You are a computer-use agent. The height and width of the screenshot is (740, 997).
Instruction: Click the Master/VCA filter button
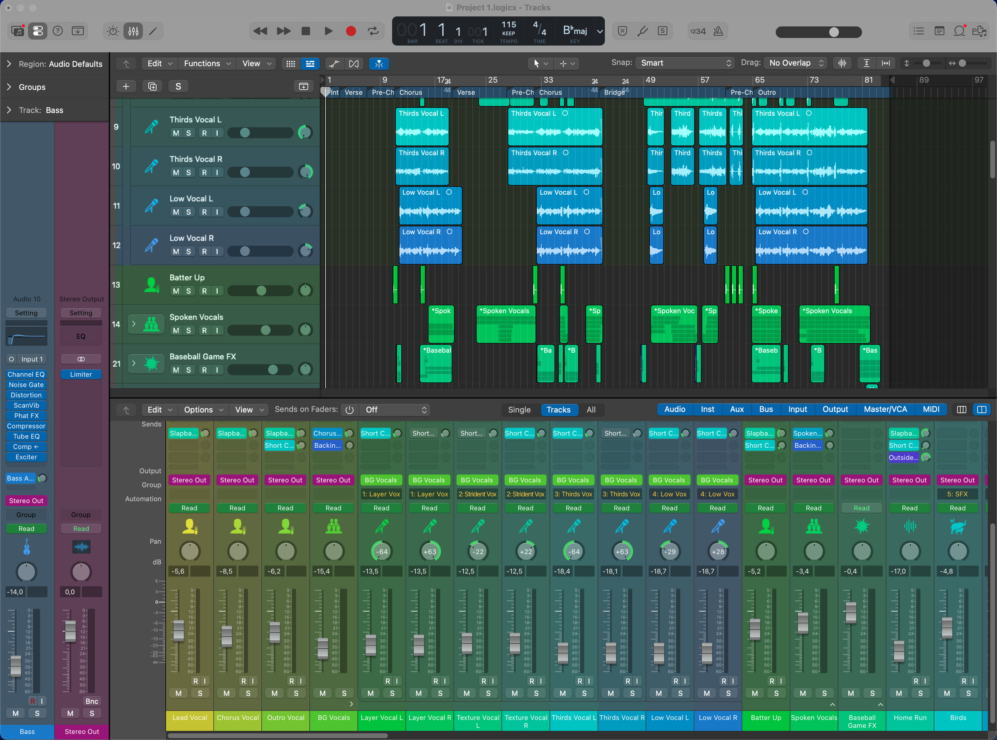(x=885, y=409)
